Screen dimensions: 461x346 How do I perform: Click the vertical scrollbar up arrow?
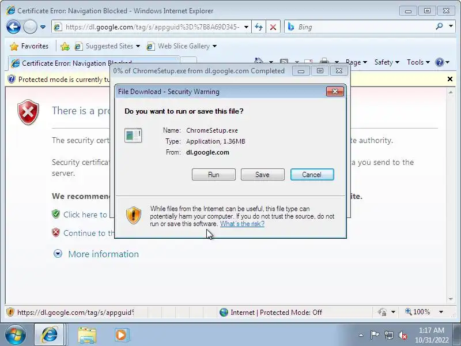point(451,92)
